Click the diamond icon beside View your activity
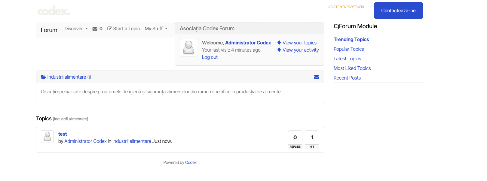Screen dimensions: 487x181 (x=279, y=50)
